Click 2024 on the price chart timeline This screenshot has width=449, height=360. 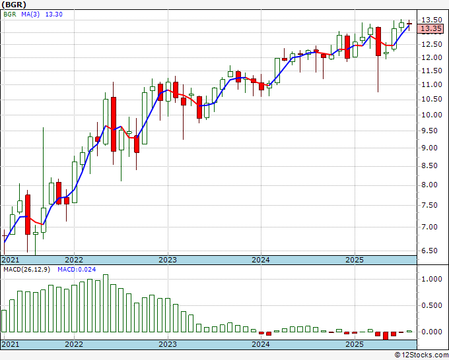261,260
